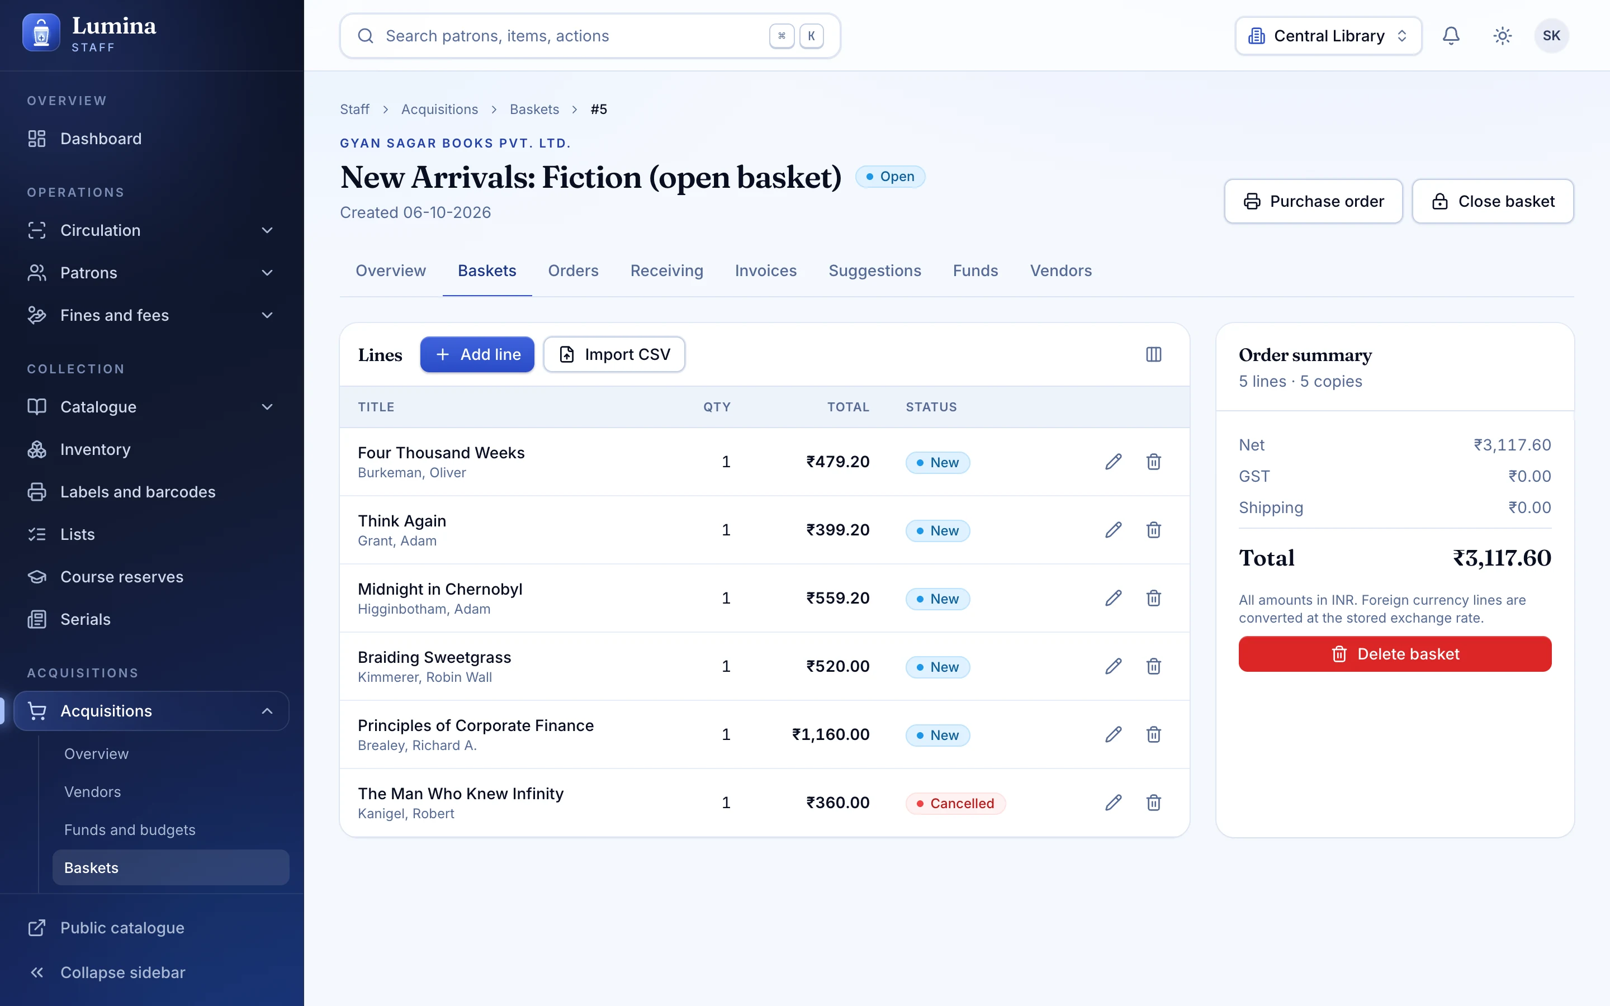1610x1006 pixels.
Task: Edit the Midnight in Chernobyl line
Action: pos(1114,598)
